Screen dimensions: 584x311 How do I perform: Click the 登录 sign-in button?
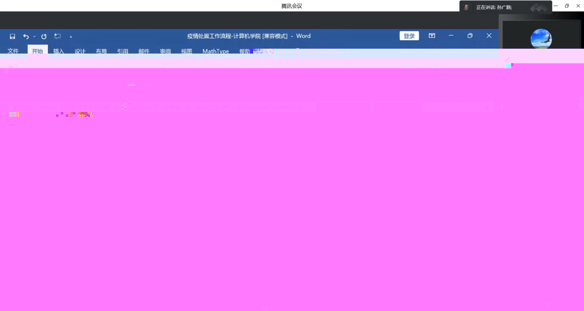pos(409,36)
